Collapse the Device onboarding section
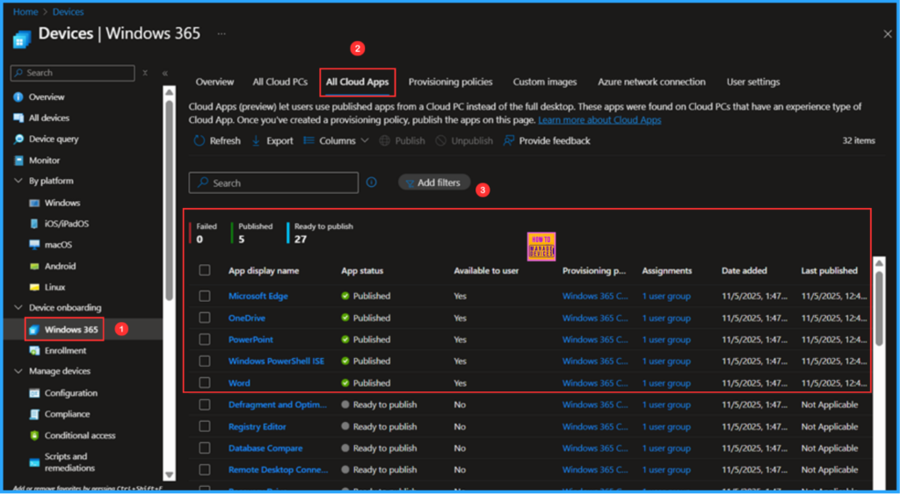Viewport: 900px width, 494px height. (x=18, y=308)
